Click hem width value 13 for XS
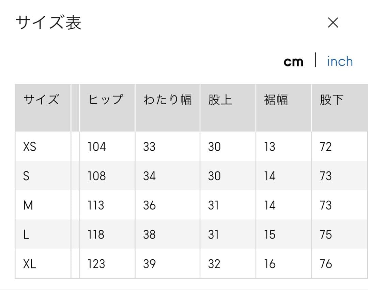 click(x=269, y=147)
